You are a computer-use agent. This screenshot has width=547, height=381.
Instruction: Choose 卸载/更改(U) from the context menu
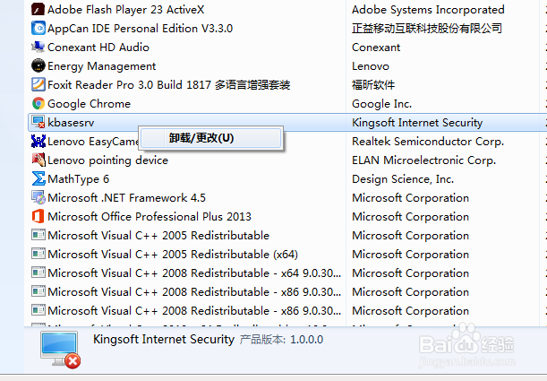click(201, 138)
